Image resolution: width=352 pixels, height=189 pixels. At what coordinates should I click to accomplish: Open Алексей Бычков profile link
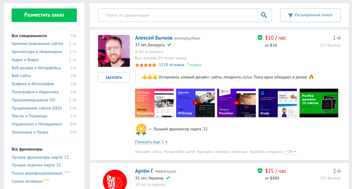pyautogui.click(x=154, y=38)
